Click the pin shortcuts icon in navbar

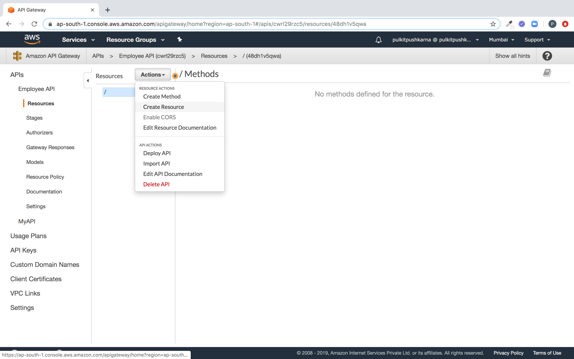180,40
